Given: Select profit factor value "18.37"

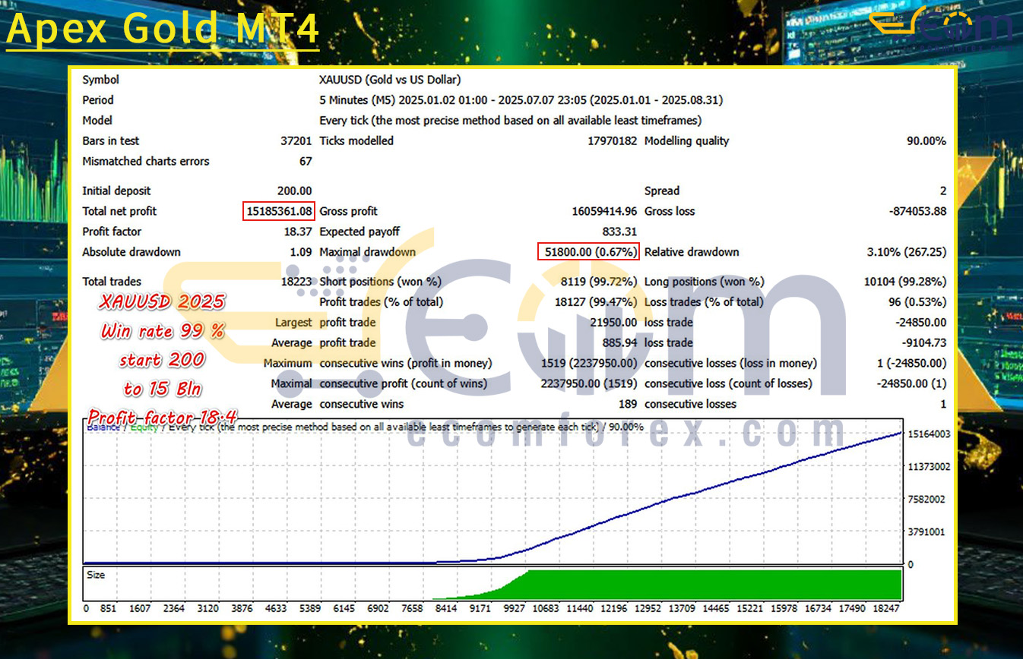Looking at the screenshot, I should [297, 232].
